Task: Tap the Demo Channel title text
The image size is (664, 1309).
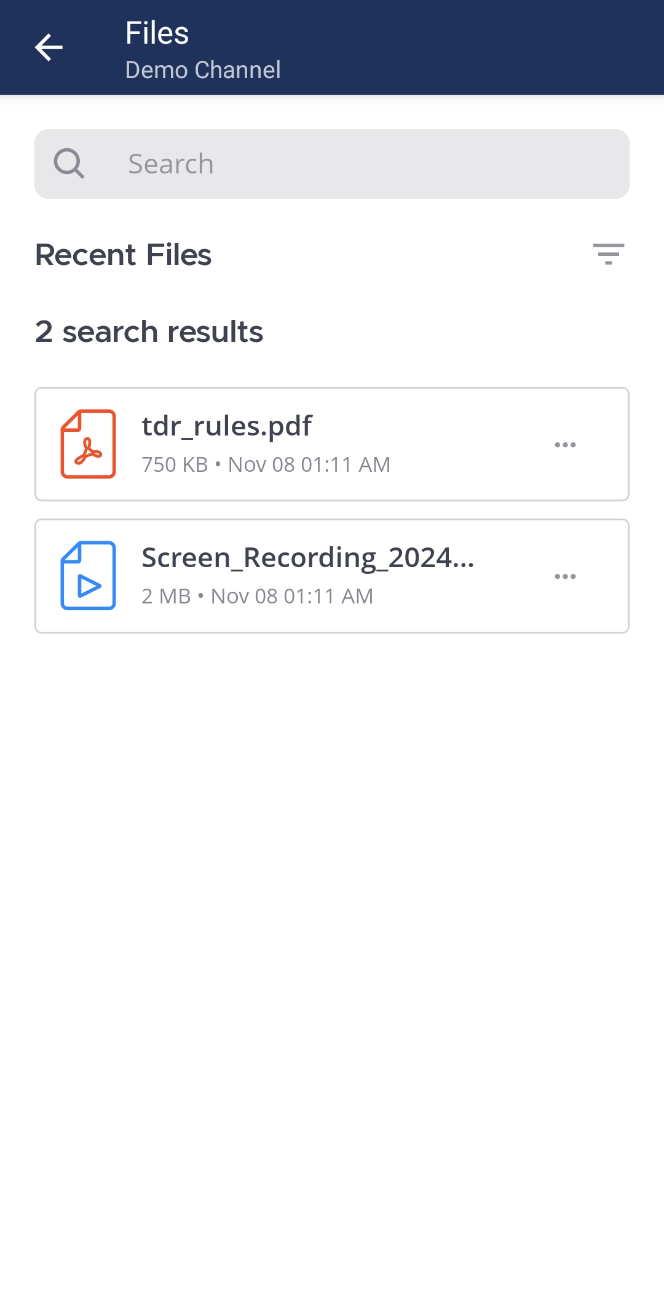Action: [x=203, y=70]
